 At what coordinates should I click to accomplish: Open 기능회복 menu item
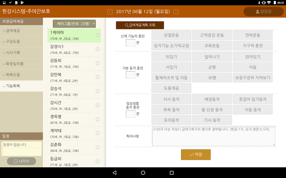pyautogui.click(x=21, y=86)
